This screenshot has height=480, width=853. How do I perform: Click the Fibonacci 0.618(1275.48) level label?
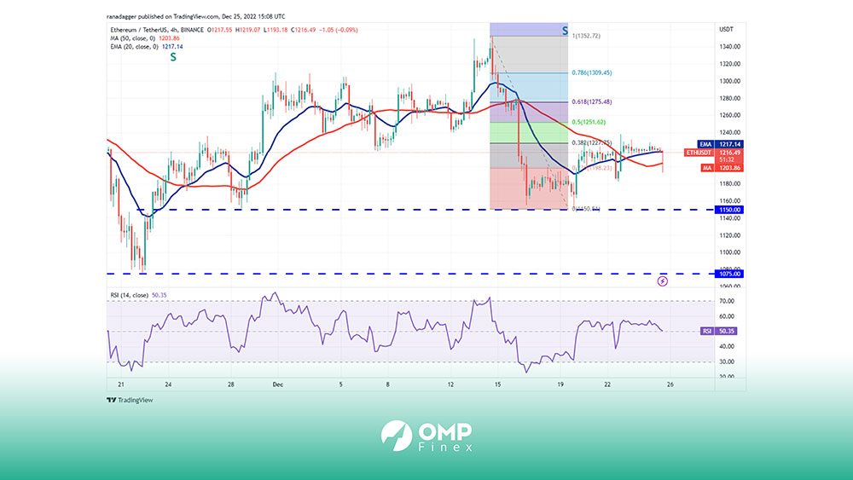(591, 102)
